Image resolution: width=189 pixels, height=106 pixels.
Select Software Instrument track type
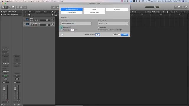[71, 9]
